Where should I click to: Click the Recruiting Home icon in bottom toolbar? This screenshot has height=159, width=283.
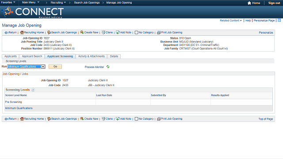[x=22, y=119]
